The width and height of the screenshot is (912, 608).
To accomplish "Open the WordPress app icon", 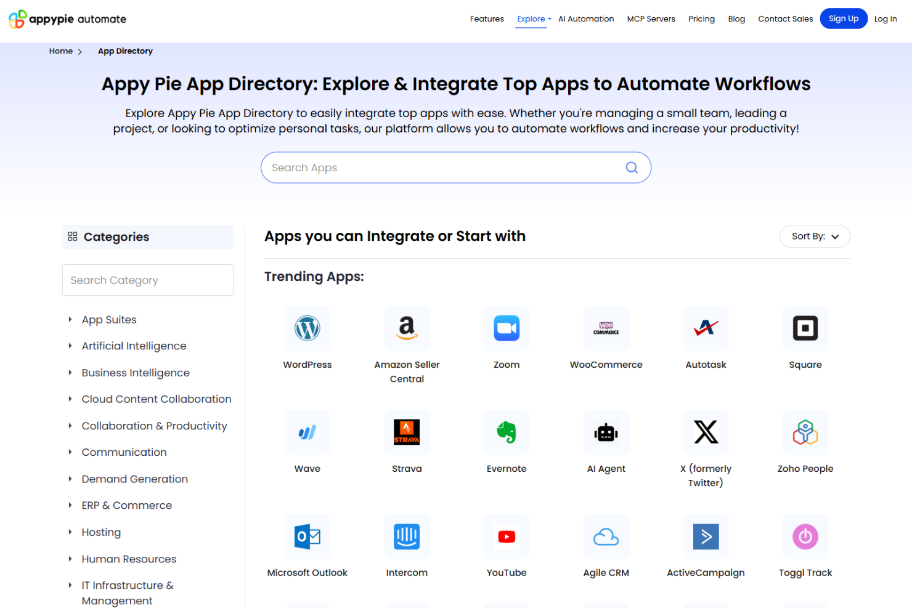I will click(307, 328).
